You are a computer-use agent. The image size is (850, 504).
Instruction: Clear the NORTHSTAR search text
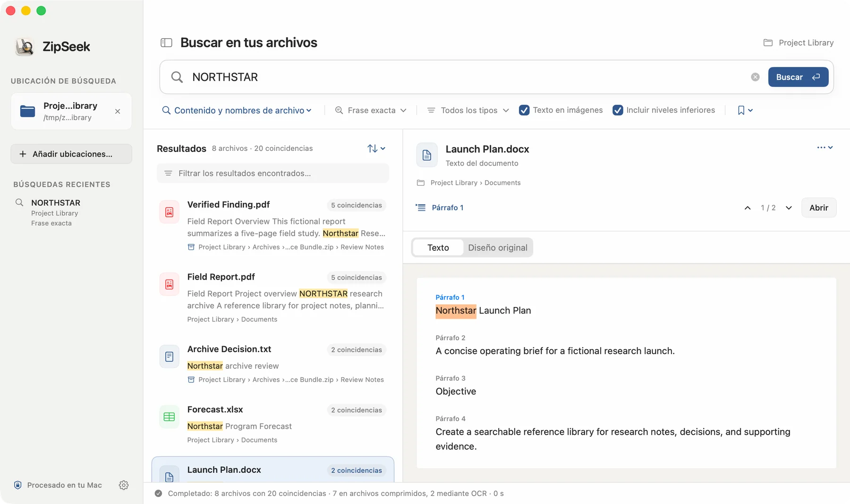755,77
